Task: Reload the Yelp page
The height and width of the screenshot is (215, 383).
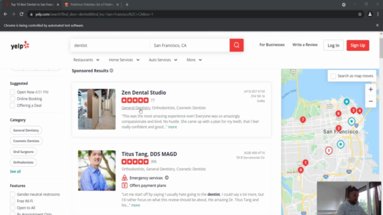Action: [22, 14]
